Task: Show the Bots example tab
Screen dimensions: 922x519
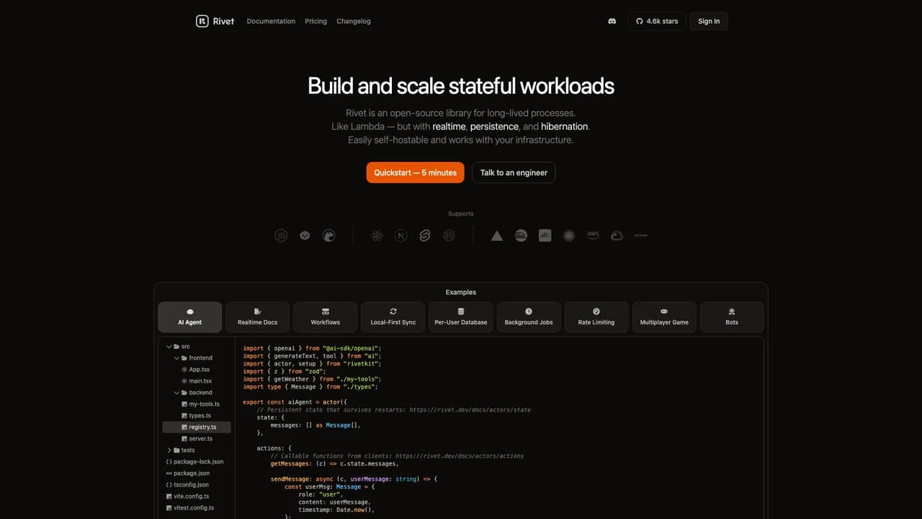Action: pyautogui.click(x=732, y=317)
